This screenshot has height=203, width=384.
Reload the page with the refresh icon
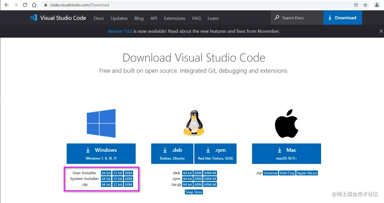coord(25,5)
